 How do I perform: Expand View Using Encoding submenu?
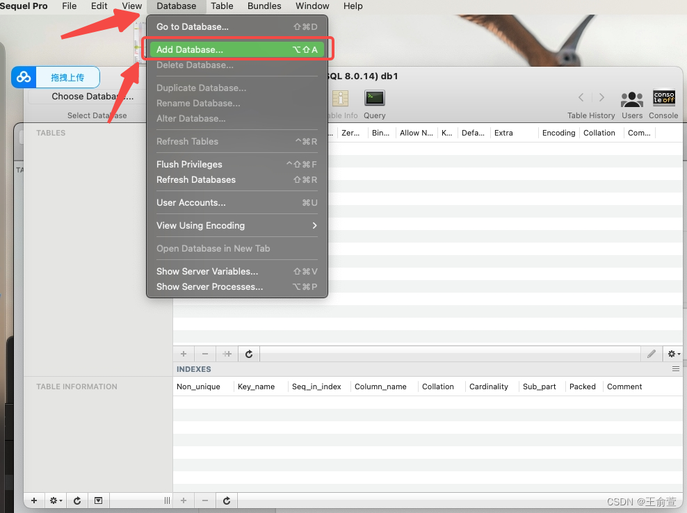237,226
